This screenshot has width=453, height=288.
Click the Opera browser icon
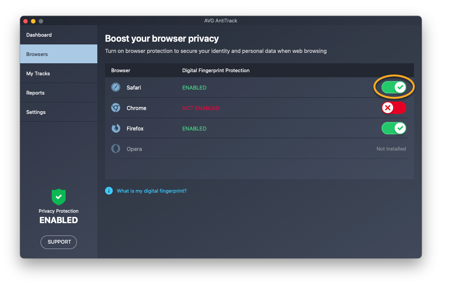116,149
